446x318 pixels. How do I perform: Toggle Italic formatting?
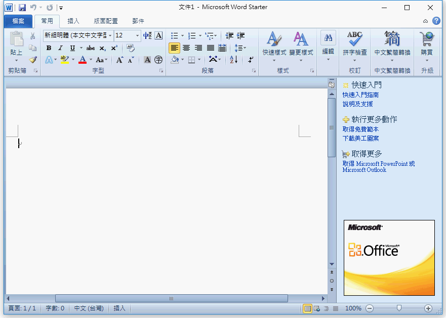60,48
